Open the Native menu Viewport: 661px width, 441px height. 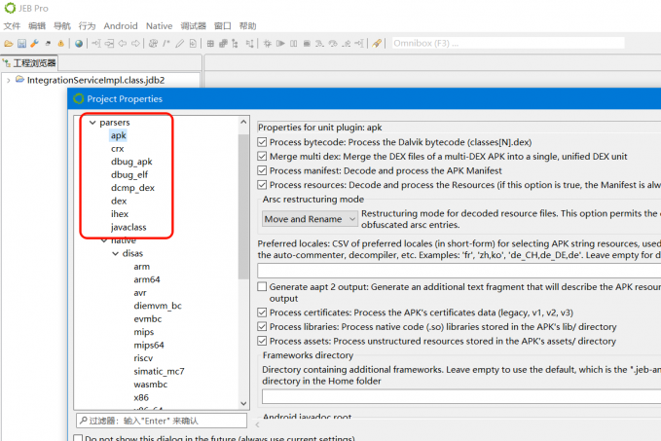tap(159, 26)
